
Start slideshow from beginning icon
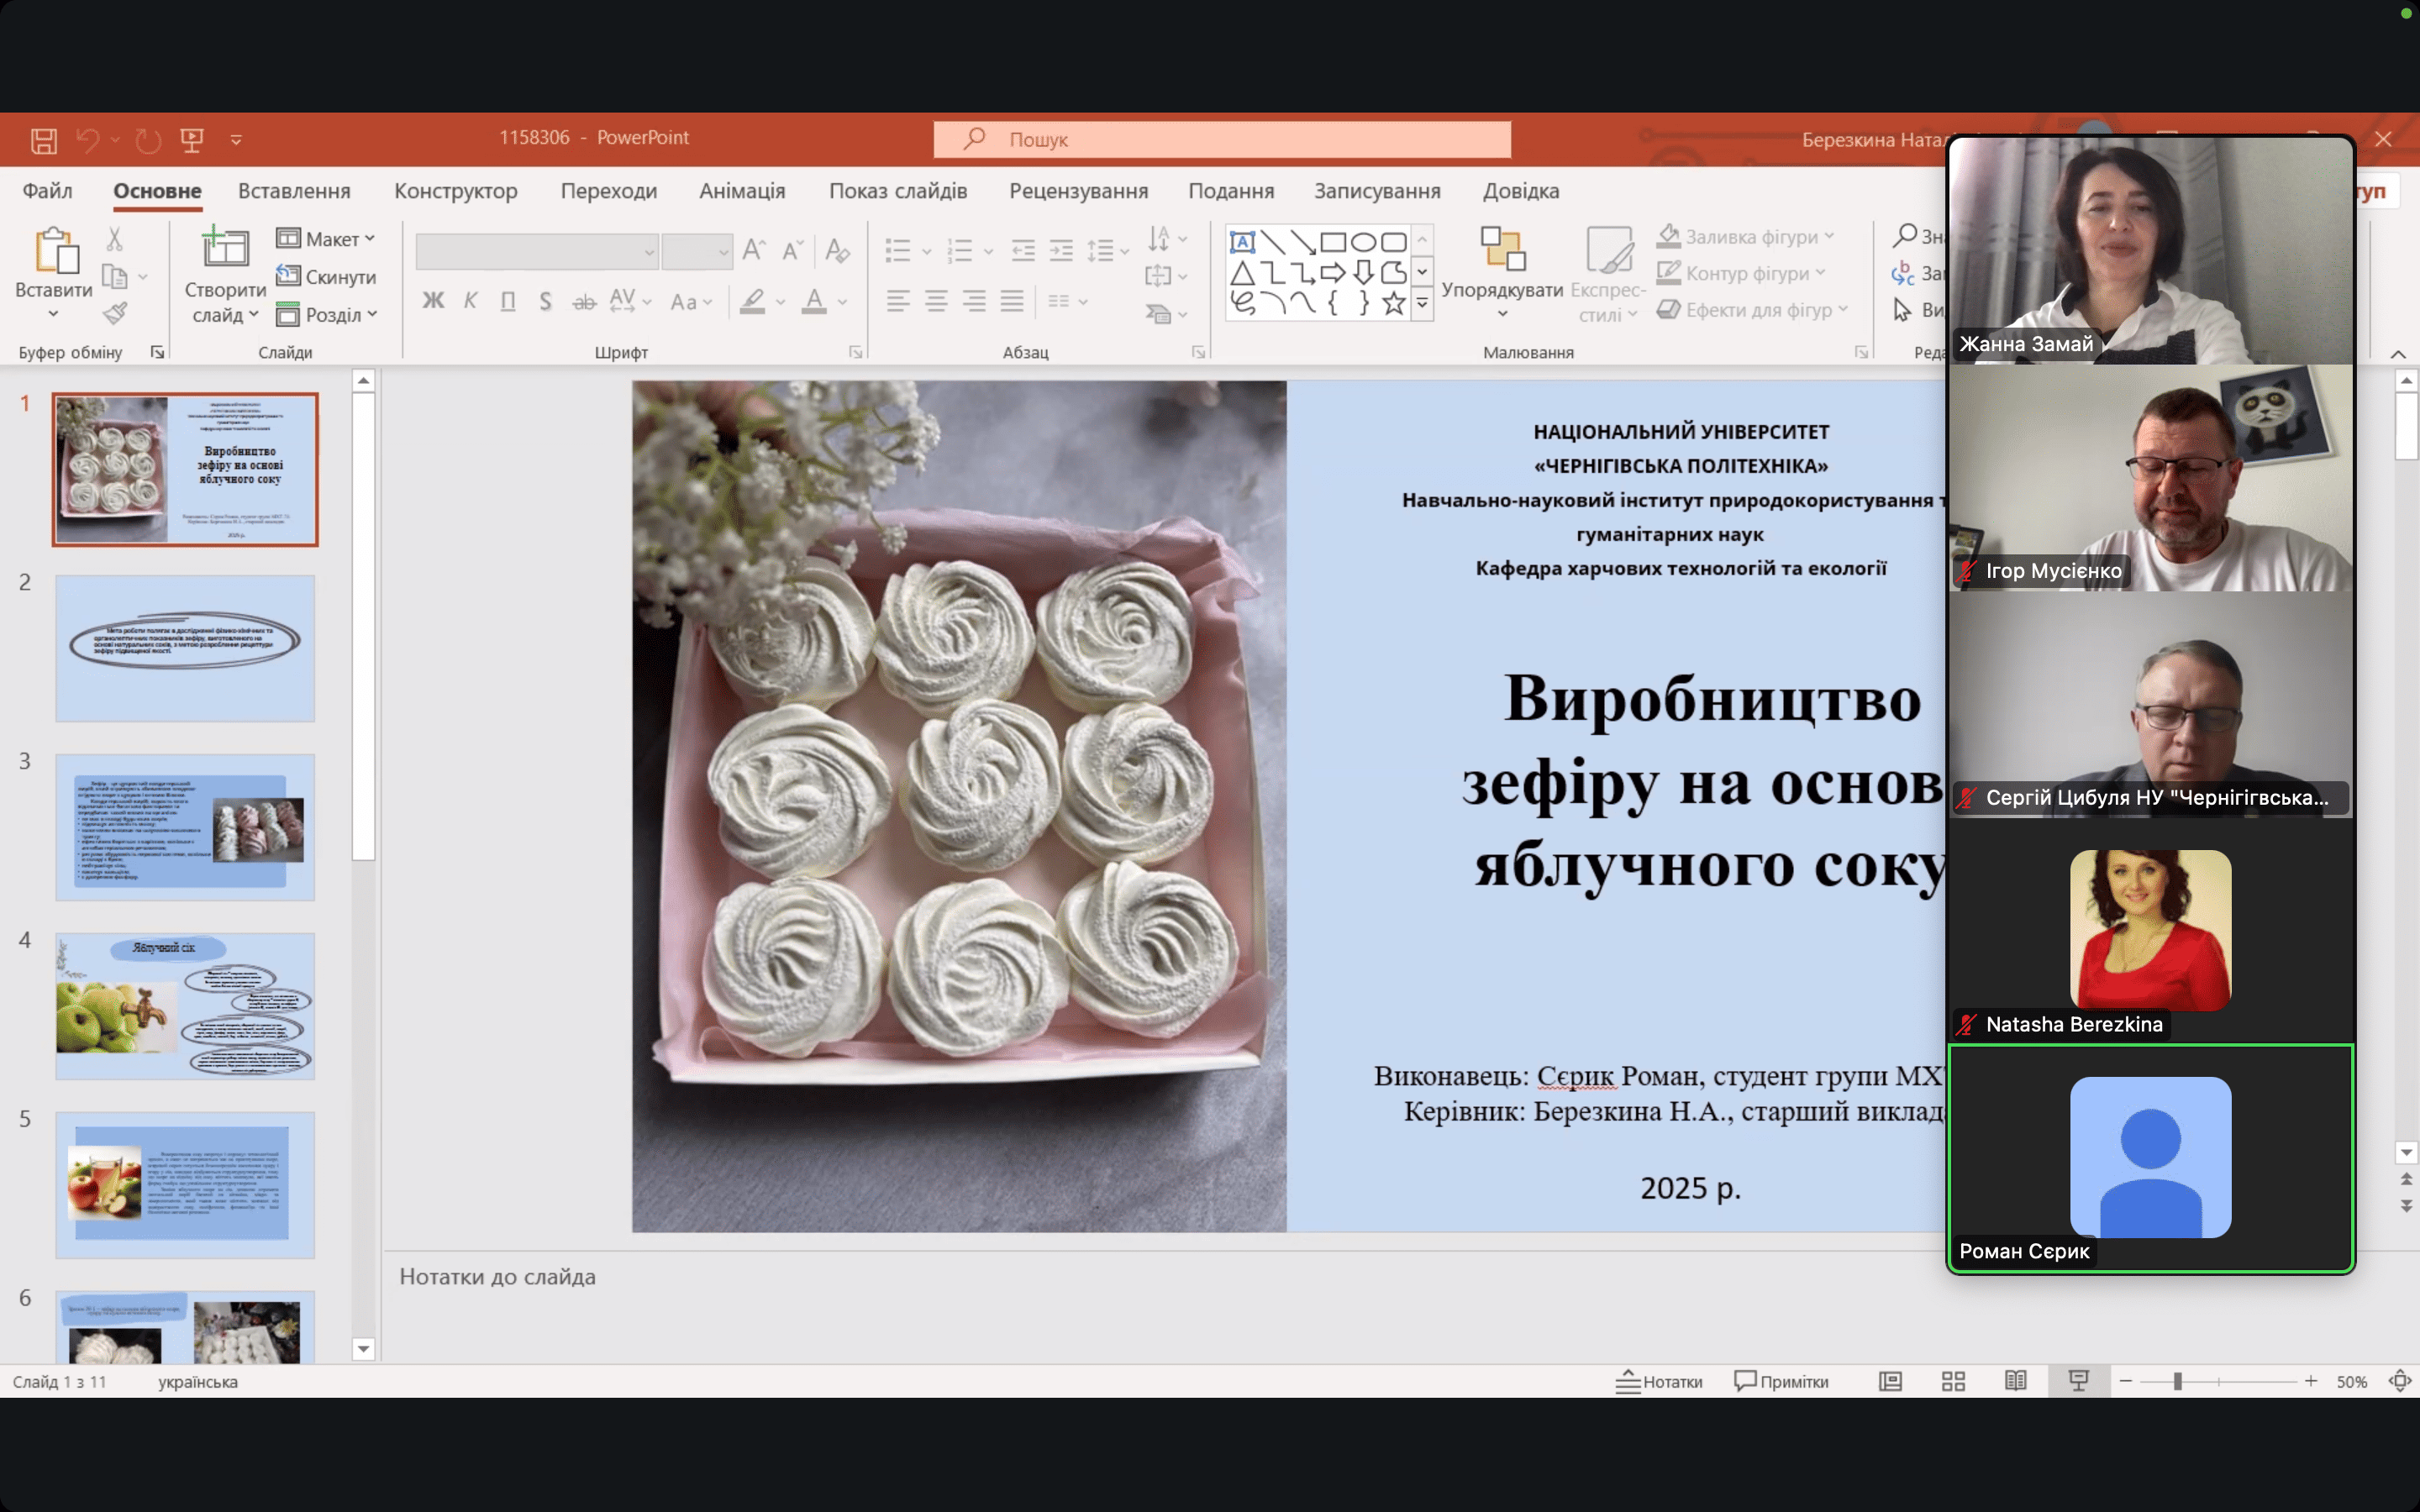(x=192, y=140)
